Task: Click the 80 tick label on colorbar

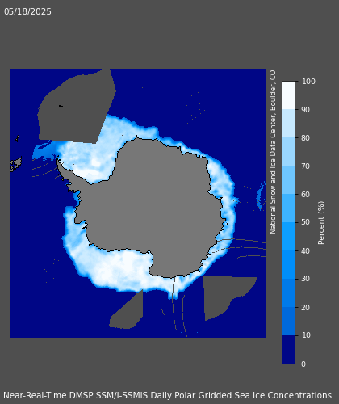Action: pyautogui.click(x=305, y=138)
